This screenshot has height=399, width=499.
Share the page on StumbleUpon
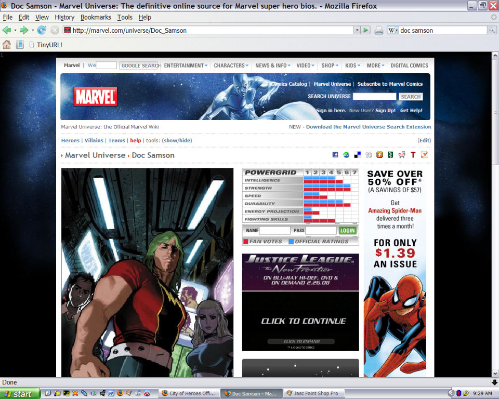click(346, 155)
